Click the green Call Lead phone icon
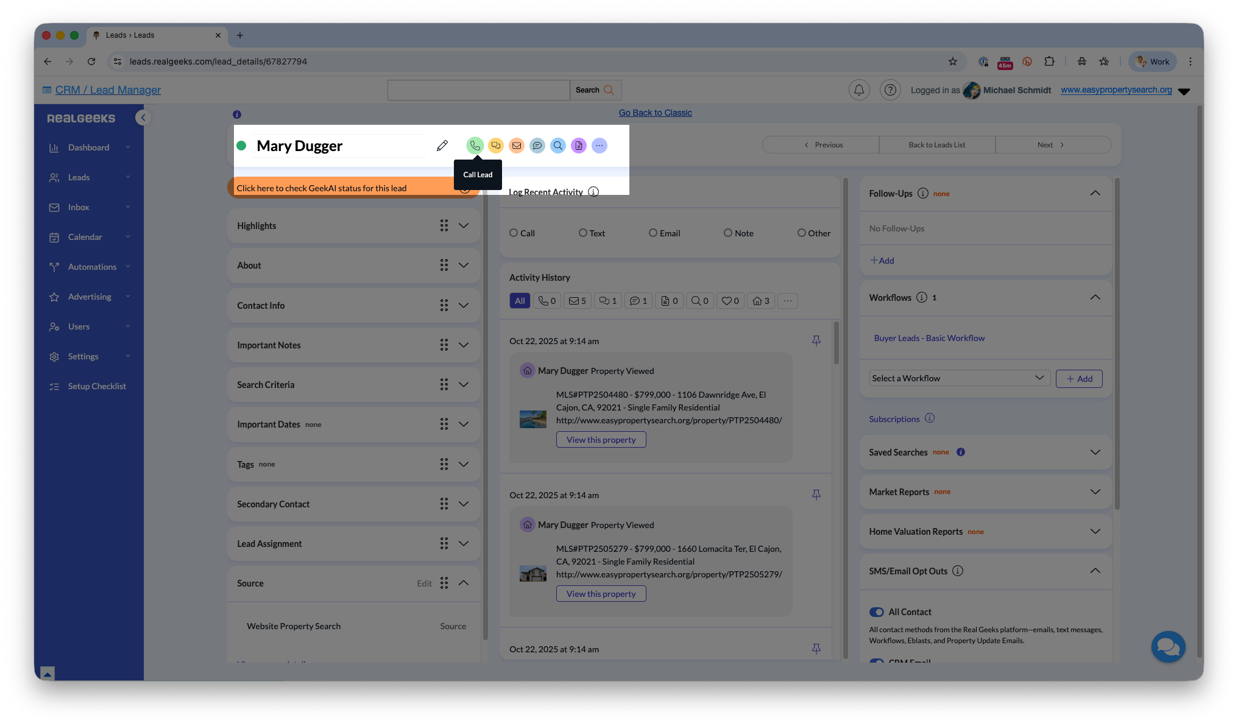Viewport: 1238px width, 726px height. point(475,146)
